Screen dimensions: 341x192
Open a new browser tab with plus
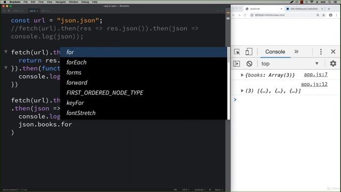[329, 9]
